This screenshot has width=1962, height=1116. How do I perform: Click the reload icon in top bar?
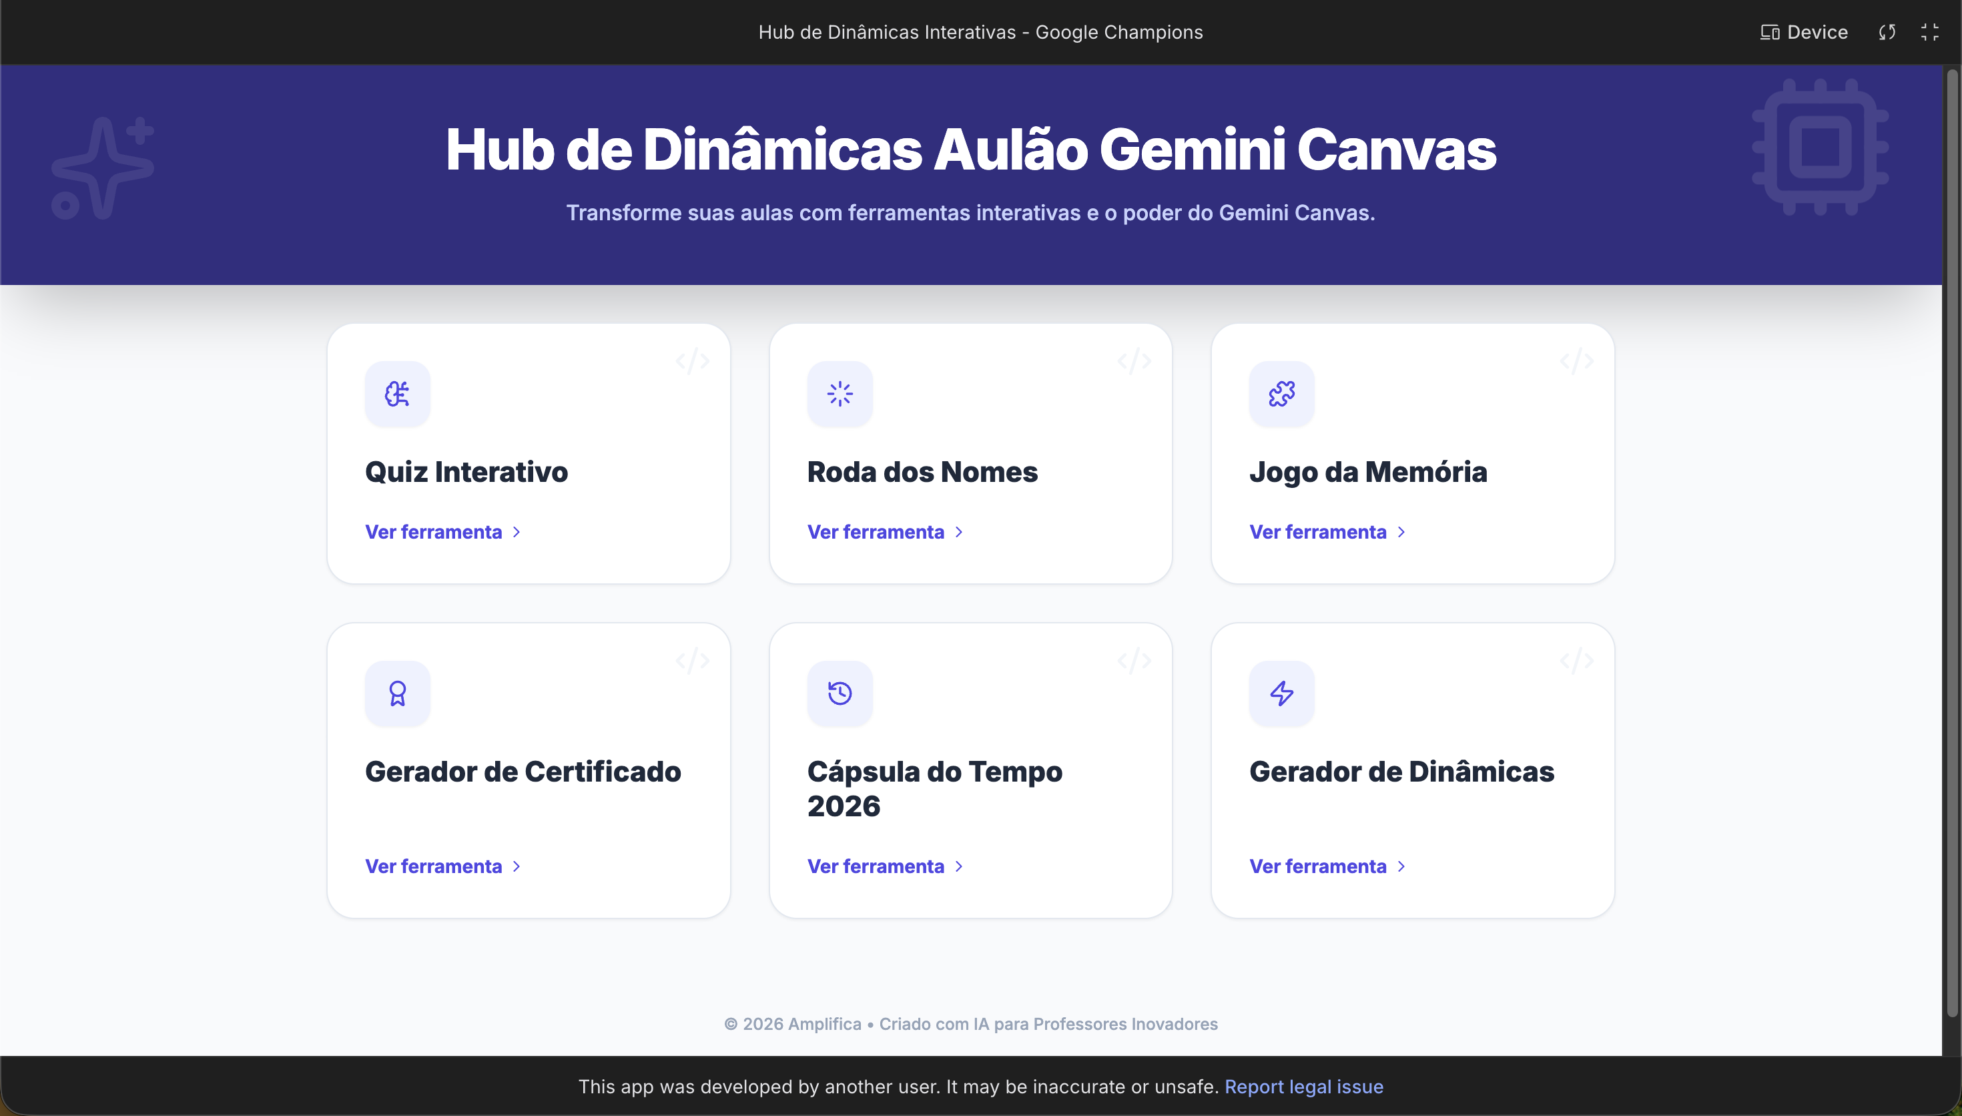coord(1887,32)
